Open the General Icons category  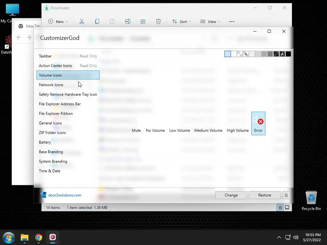68,123
